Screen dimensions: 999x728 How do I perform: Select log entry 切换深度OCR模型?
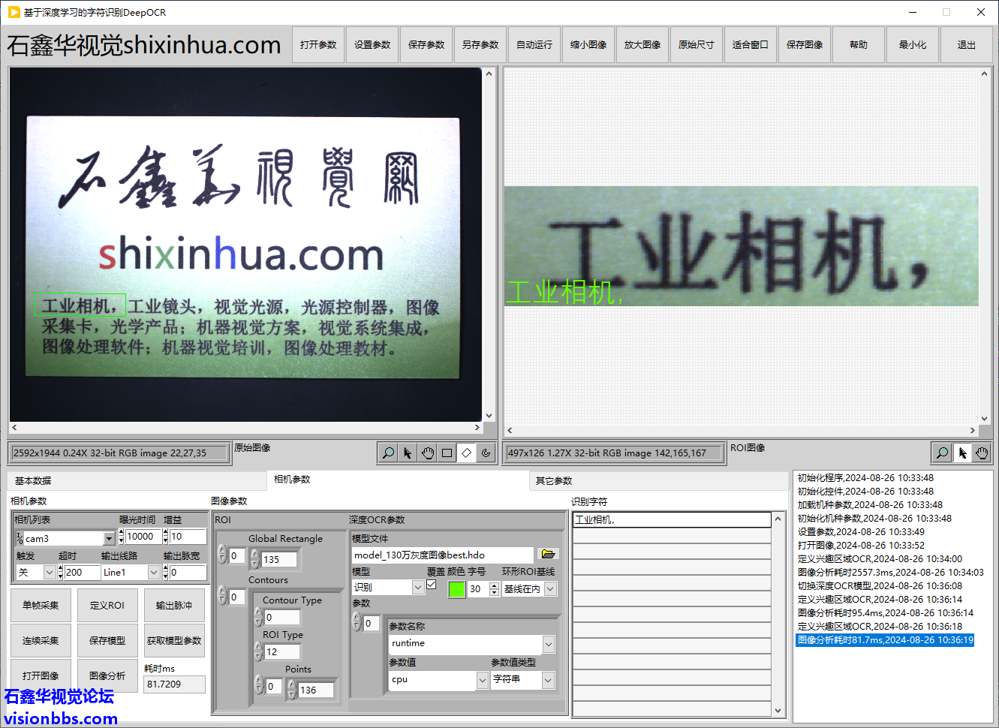pos(880,586)
